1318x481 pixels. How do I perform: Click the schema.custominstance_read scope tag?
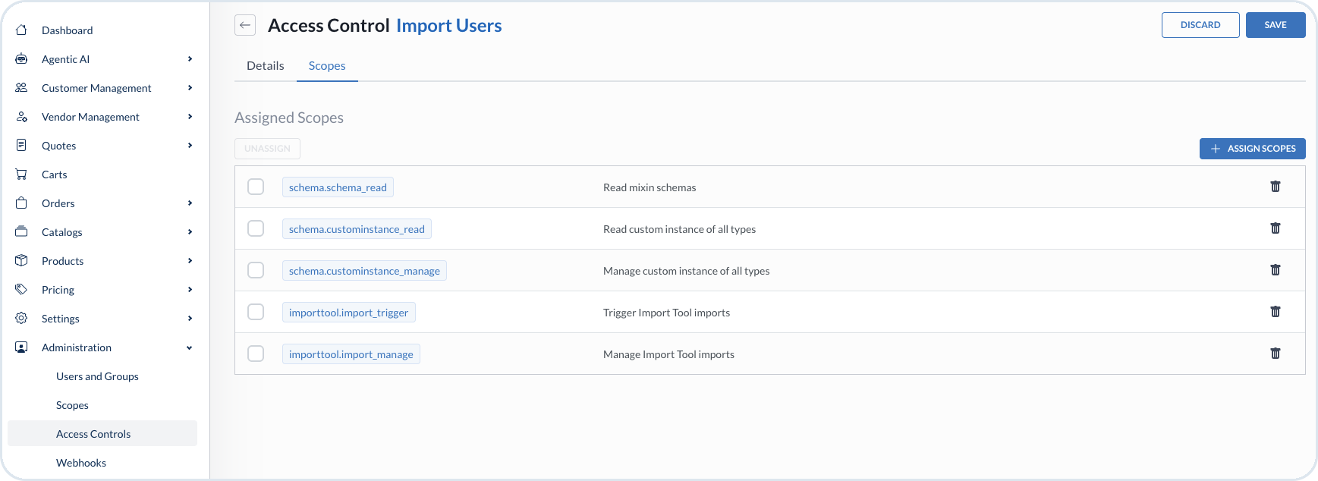[x=357, y=229]
